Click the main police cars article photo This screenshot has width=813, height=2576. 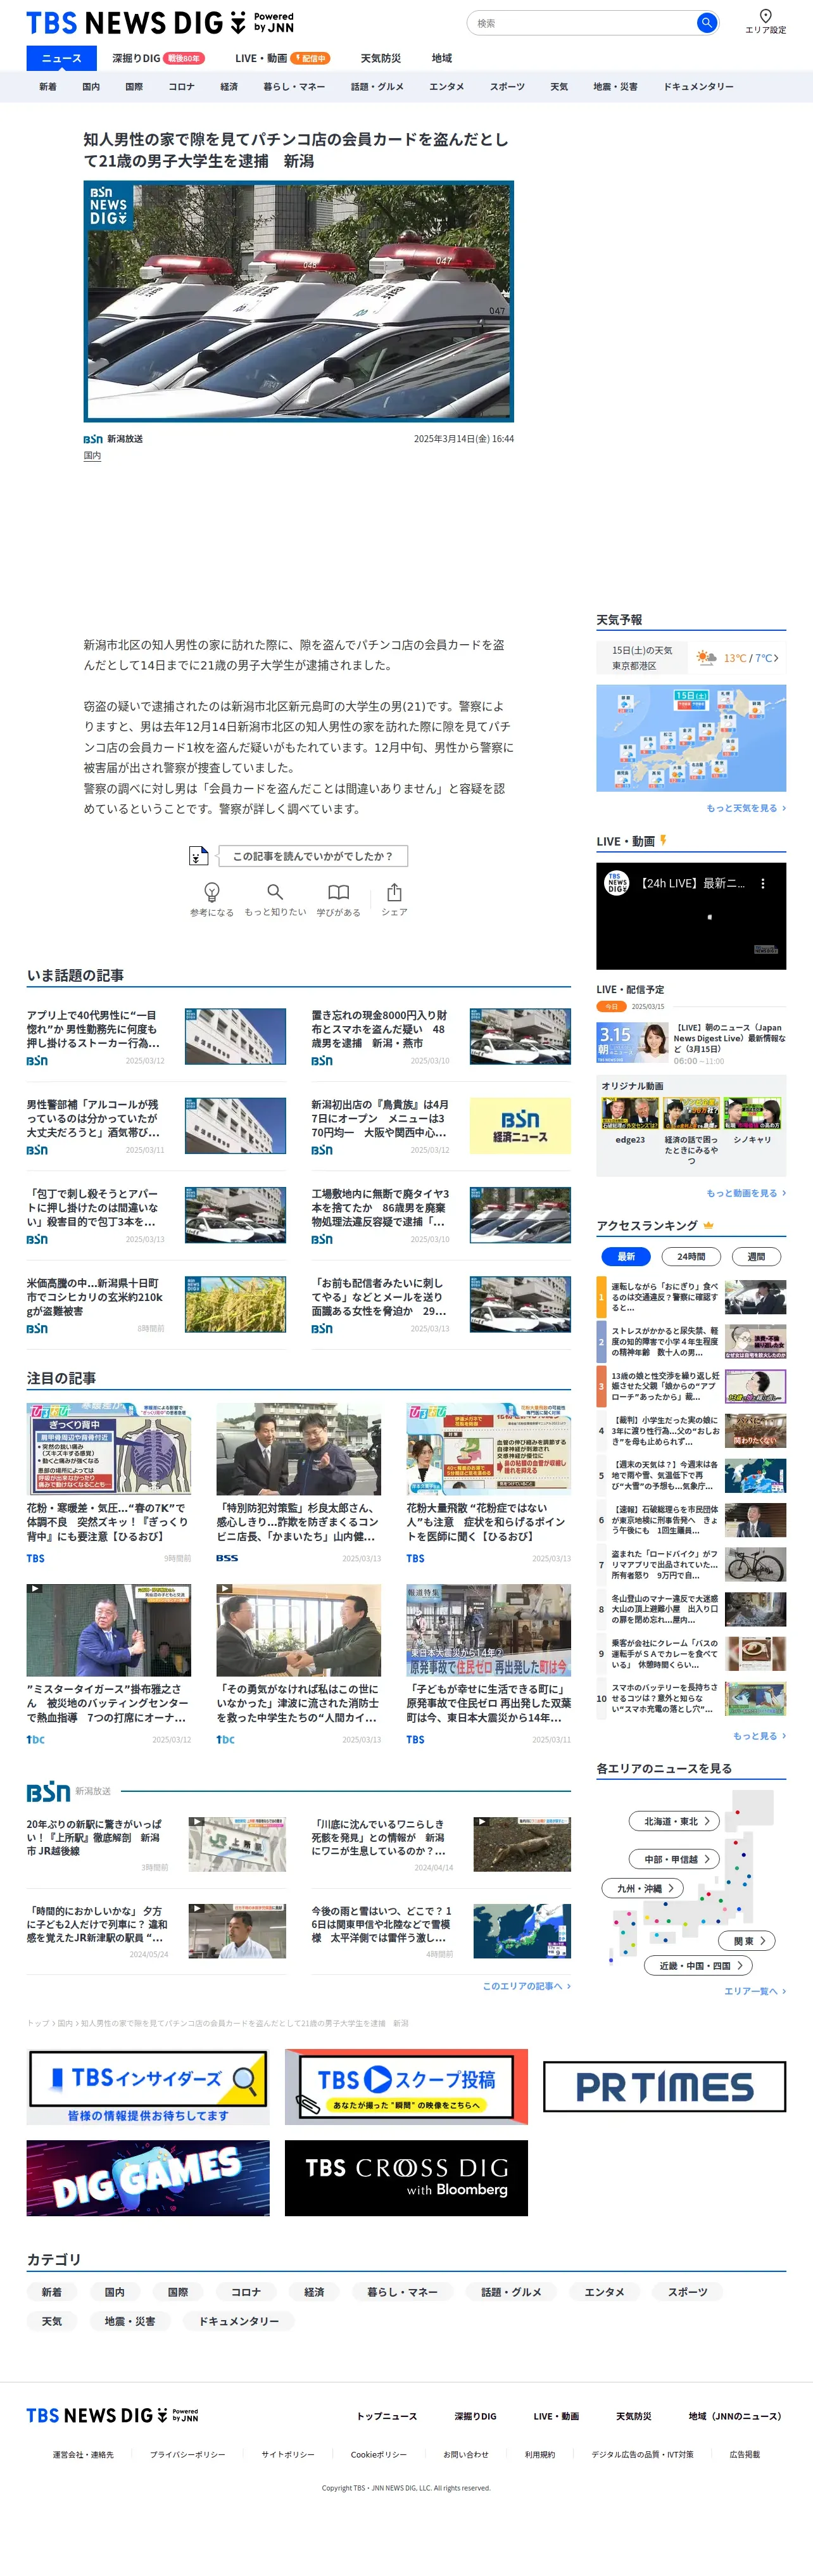tap(298, 301)
